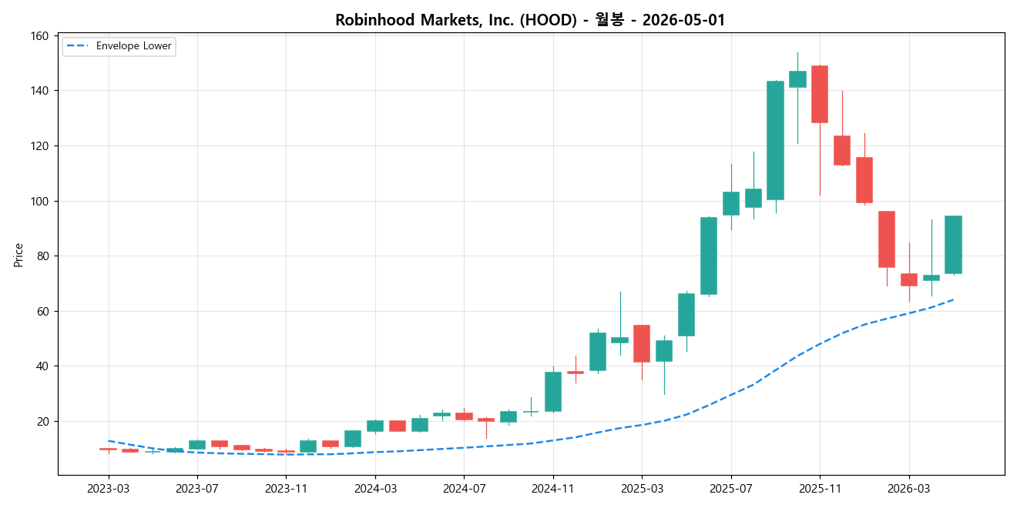Click the green candle at 2025-07
This screenshot has height=508, width=1017.
click(730, 203)
